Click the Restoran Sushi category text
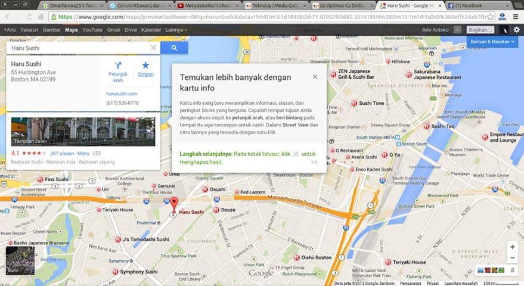Viewport: 524px width, 286px height. coord(27,161)
